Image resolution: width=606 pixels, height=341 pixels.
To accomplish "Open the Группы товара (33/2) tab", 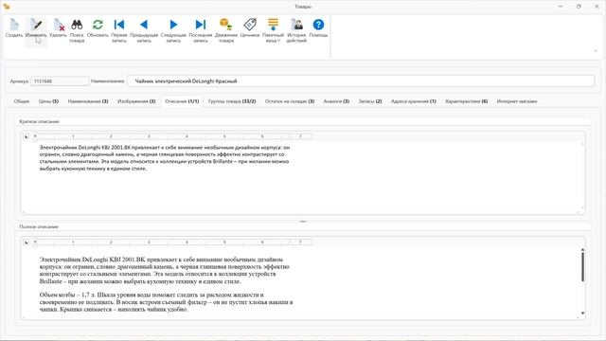I will 232,101.
